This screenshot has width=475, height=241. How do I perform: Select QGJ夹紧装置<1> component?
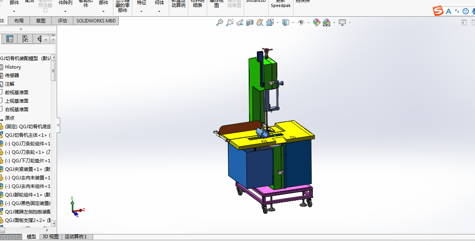click(x=28, y=169)
